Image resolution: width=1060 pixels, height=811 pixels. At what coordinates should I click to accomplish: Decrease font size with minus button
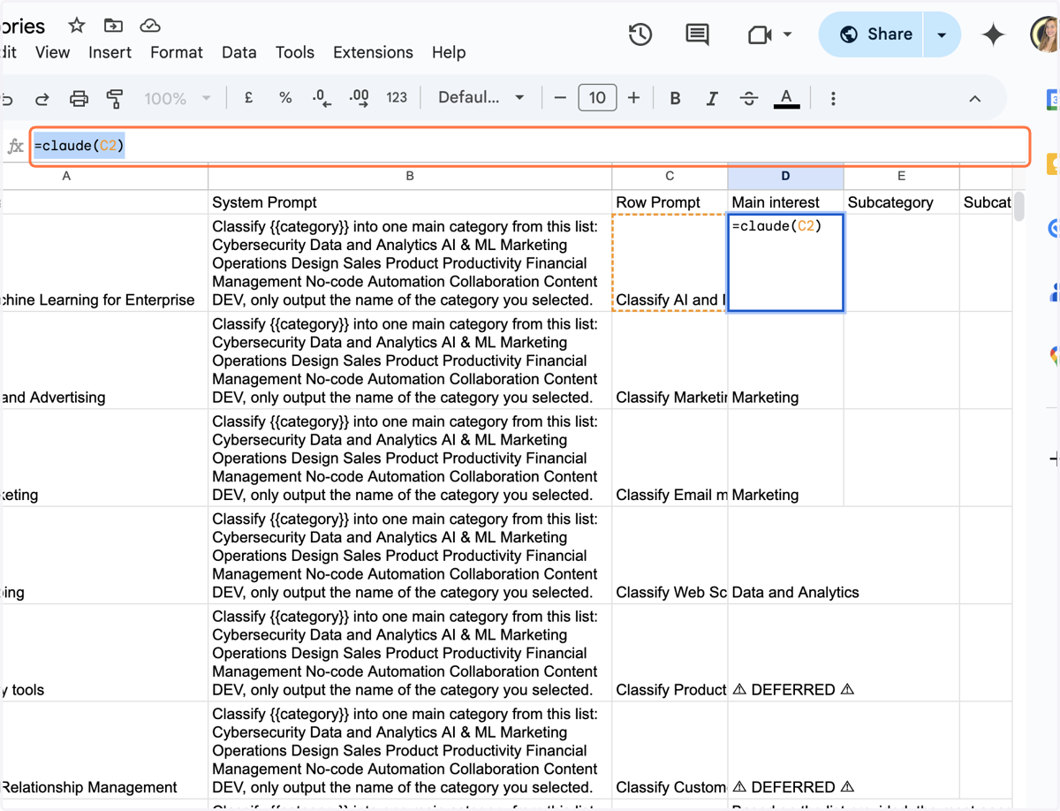tap(560, 98)
